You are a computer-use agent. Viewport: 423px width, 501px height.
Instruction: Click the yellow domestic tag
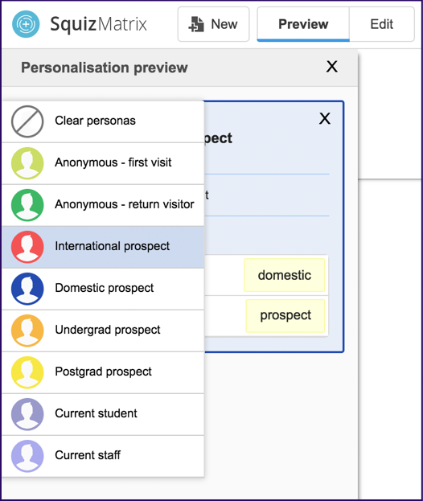(x=285, y=275)
